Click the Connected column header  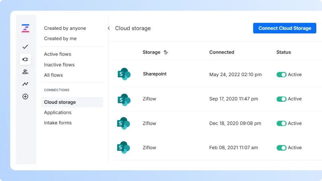(221, 52)
